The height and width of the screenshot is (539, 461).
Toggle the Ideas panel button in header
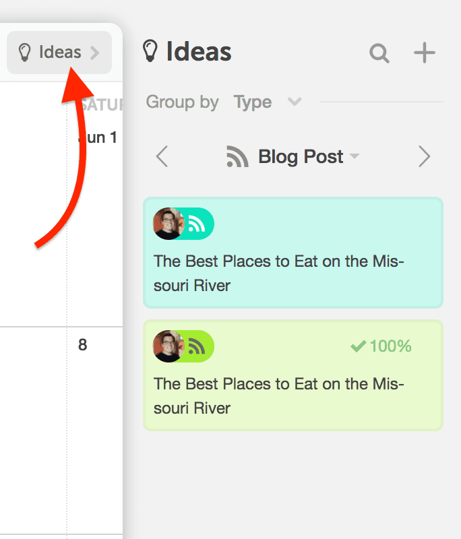59,53
